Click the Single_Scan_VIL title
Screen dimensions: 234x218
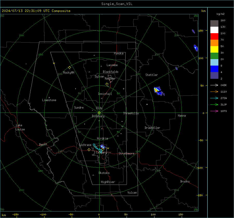click(x=117, y=4)
